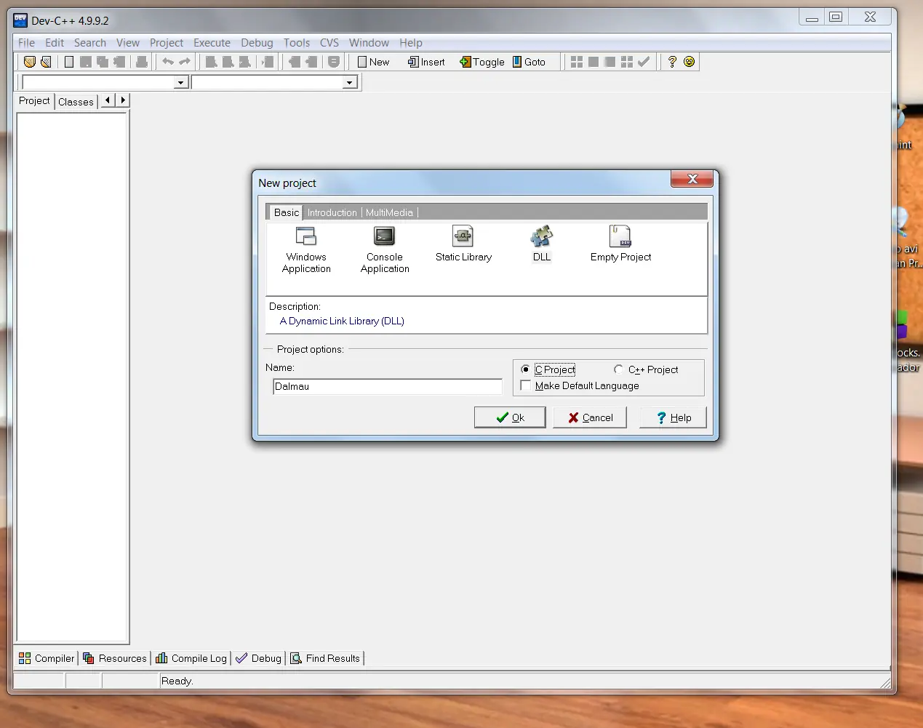Image resolution: width=923 pixels, height=728 pixels.
Task: Click the Print toolbar icon
Action: (142, 62)
